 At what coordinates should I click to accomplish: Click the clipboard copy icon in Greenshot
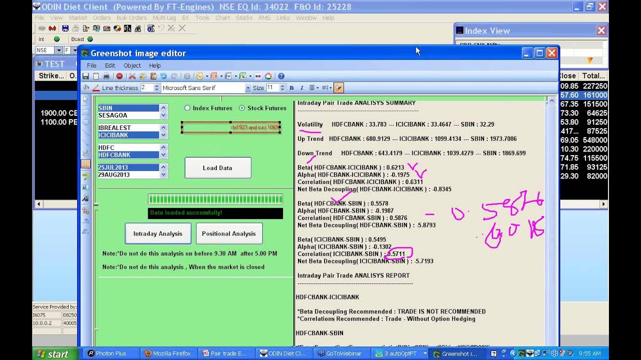tap(96, 76)
